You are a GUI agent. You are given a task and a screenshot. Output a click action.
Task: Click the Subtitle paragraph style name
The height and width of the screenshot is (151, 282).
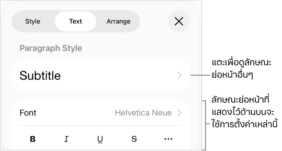point(40,76)
